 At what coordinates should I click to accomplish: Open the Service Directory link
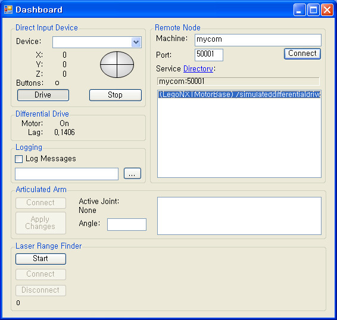click(x=198, y=69)
